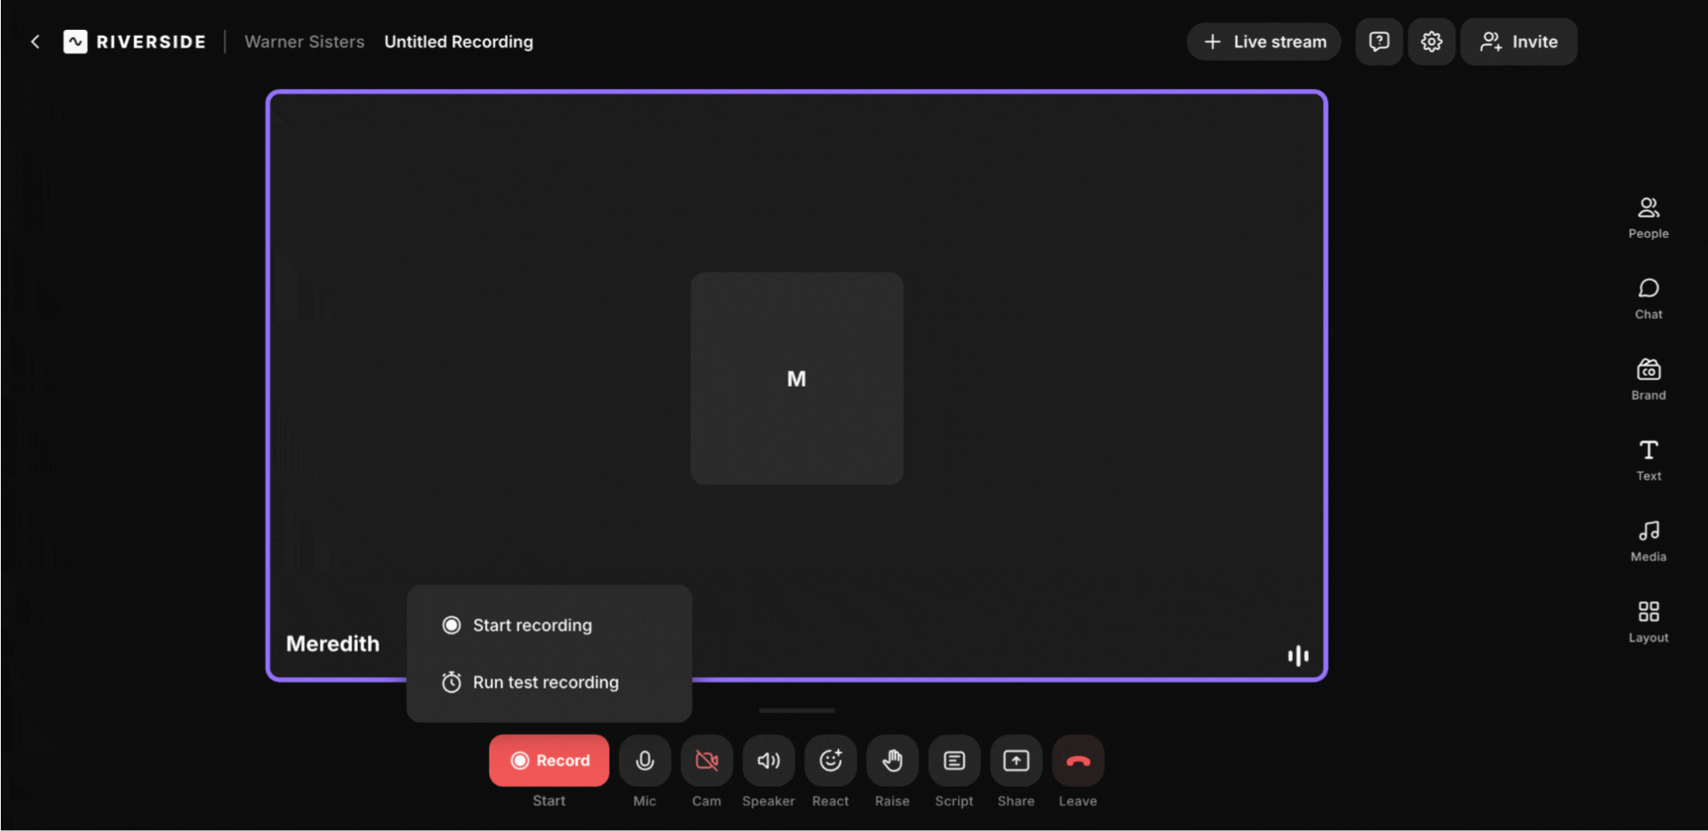The height and width of the screenshot is (831, 1708).
Task: Open the Layout options panel
Action: pos(1648,621)
